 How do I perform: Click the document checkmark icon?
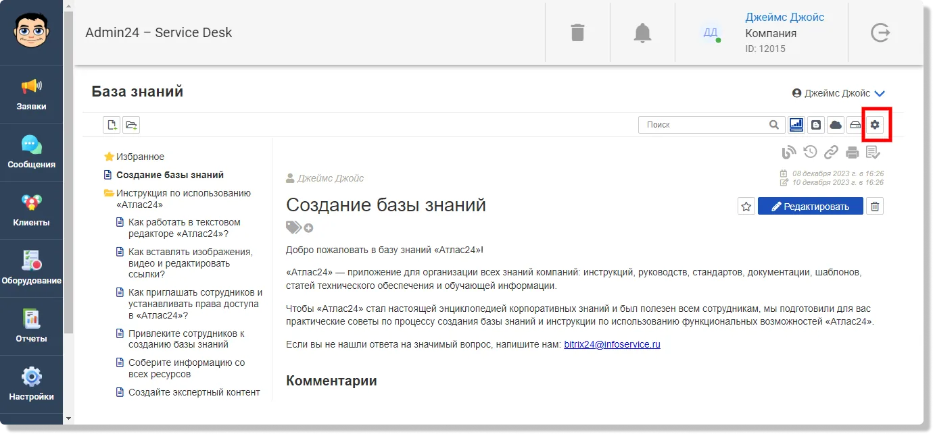click(x=873, y=152)
